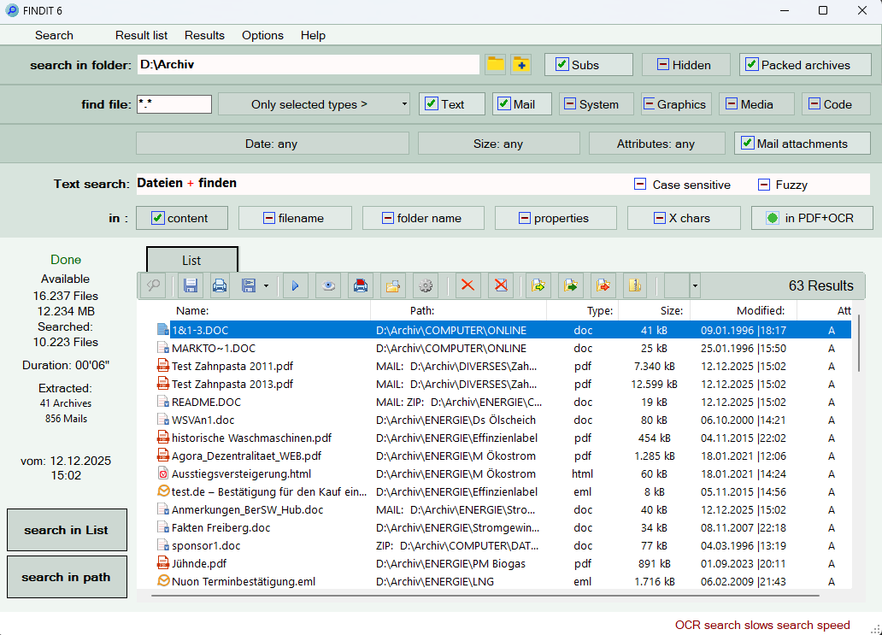Screen dimensions: 882x635
Task: Click the blue play arrow icon
Action: click(295, 285)
